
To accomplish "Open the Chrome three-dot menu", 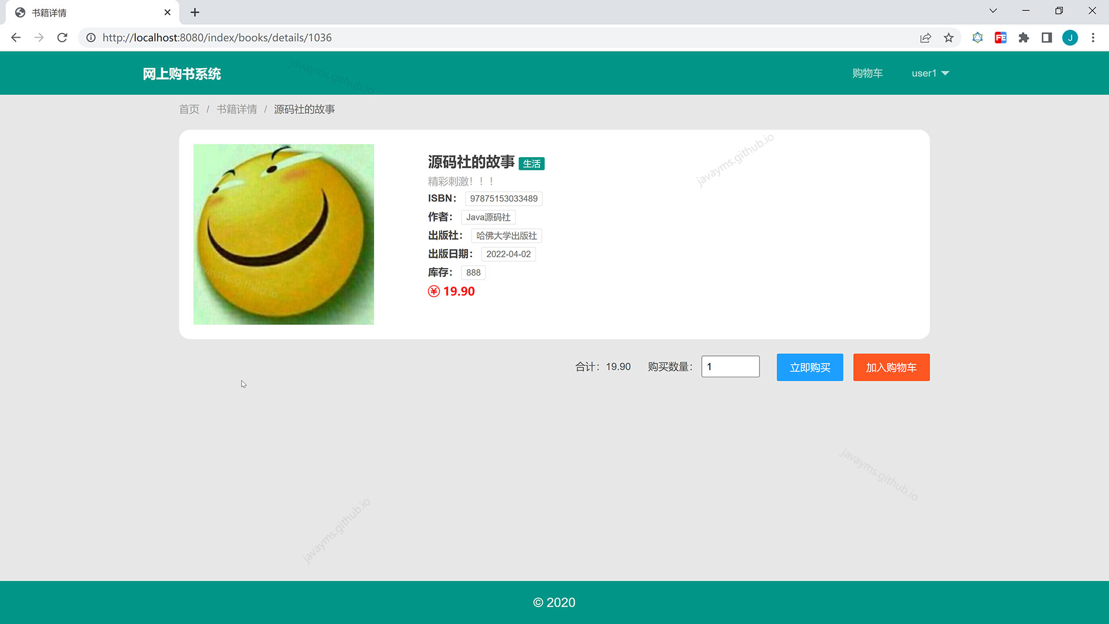I will pyautogui.click(x=1093, y=38).
